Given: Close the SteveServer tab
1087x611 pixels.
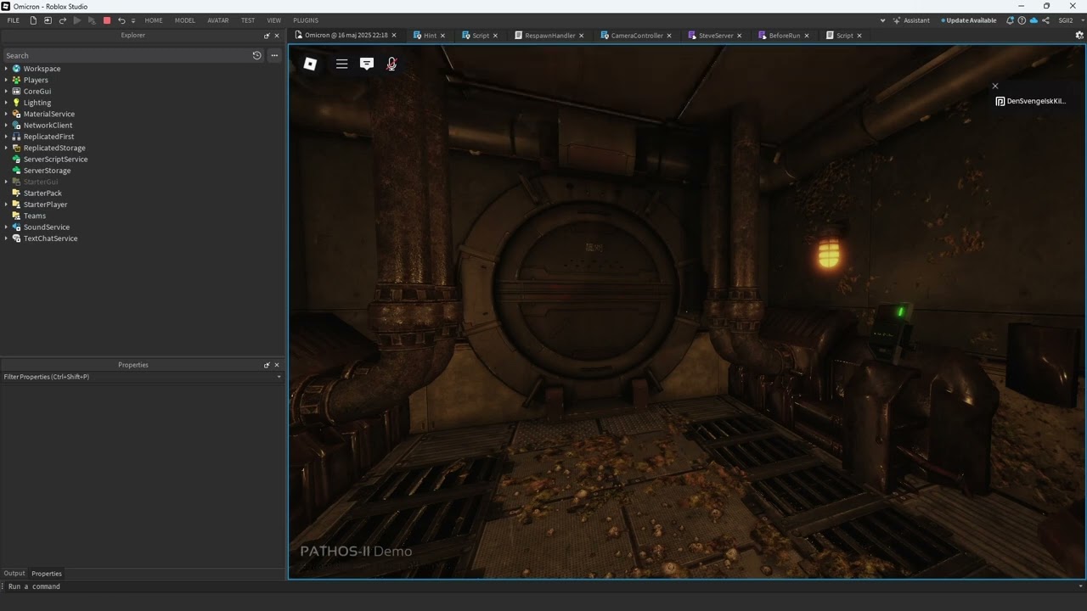Looking at the screenshot, I should point(739,36).
